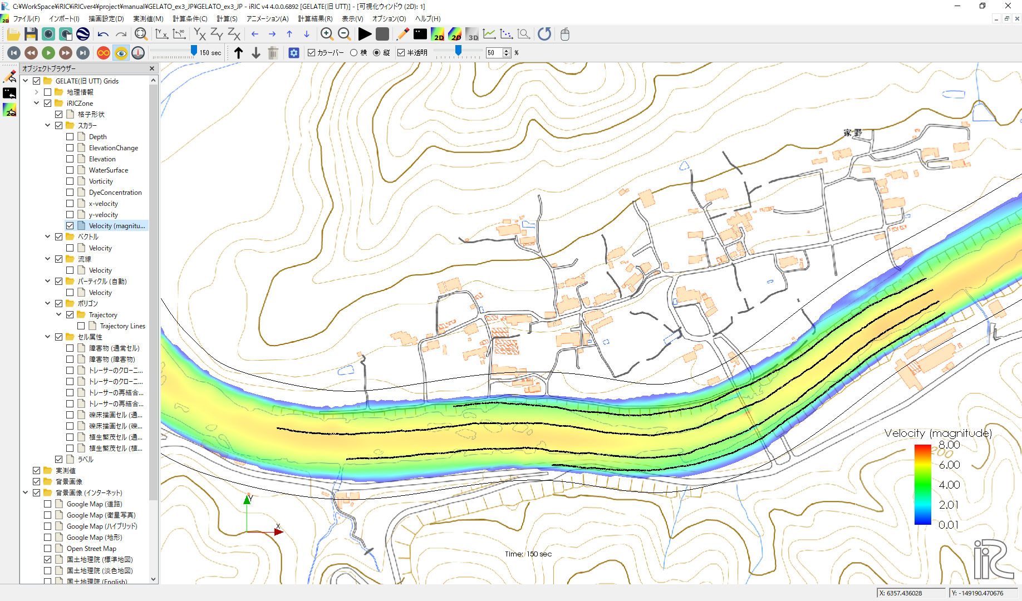This screenshot has width=1022, height=601.
Task: Open project with the folder icon
Action: [13, 35]
